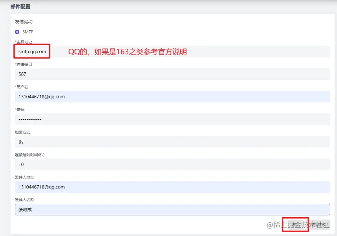Screen dimensions: 337x236
Task: Click the tls encryption value text
Action: pyautogui.click(x=21, y=142)
